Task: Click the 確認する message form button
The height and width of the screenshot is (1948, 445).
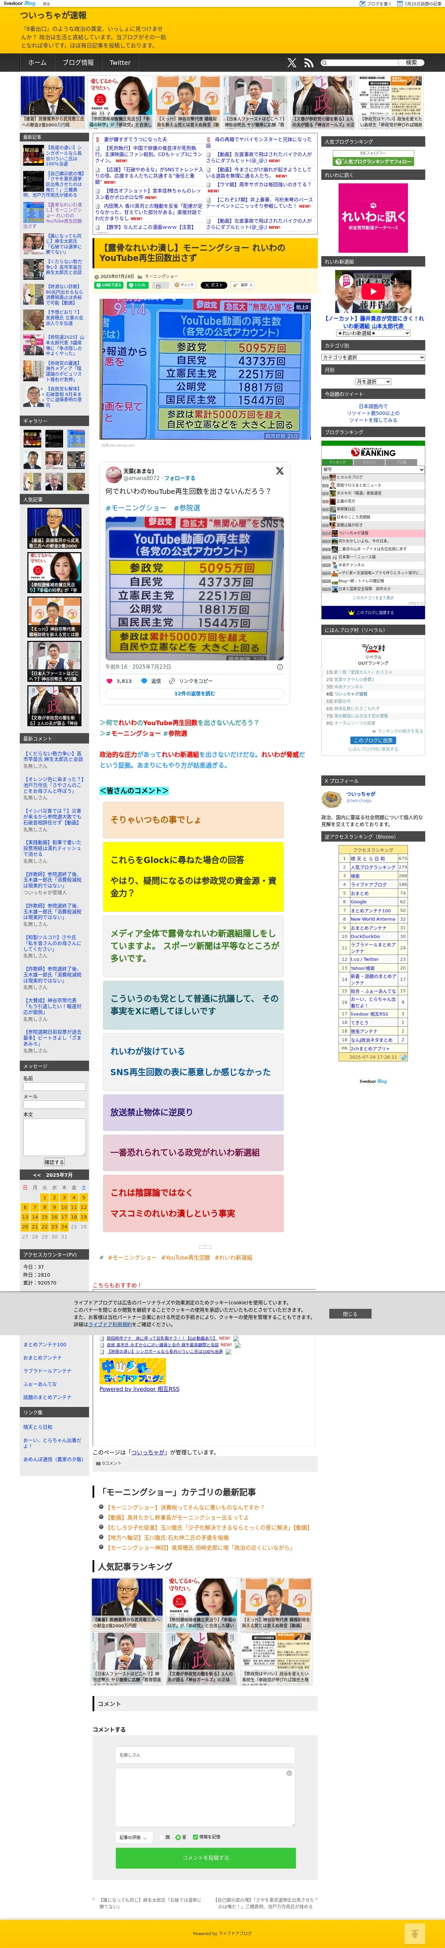Action: tap(54, 1162)
